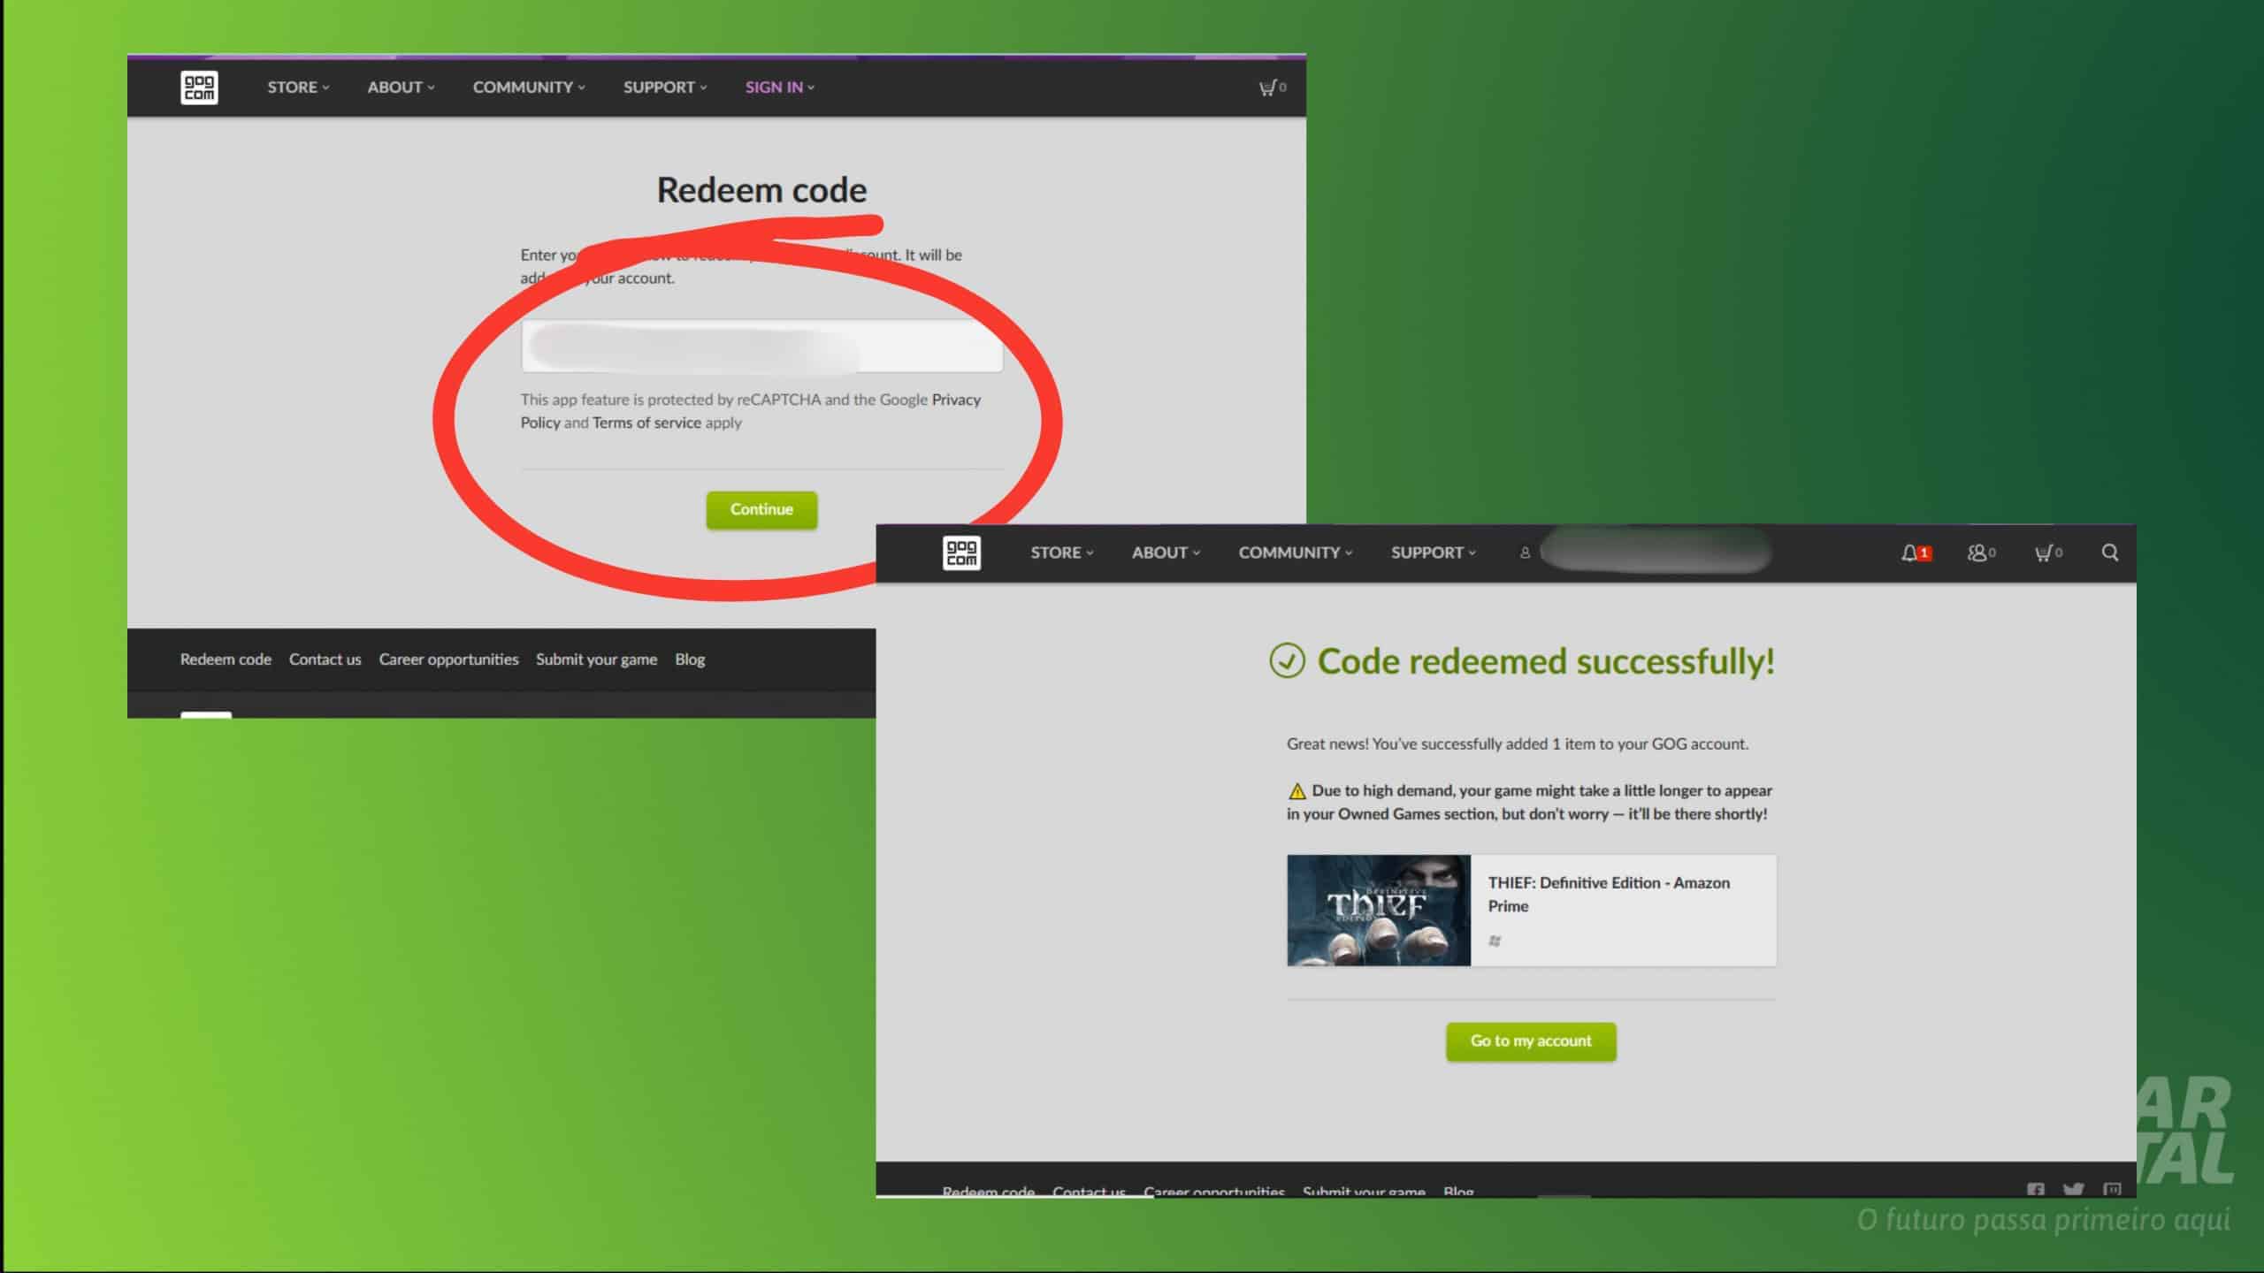Click Submit your game in left footer

tap(596, 659)
